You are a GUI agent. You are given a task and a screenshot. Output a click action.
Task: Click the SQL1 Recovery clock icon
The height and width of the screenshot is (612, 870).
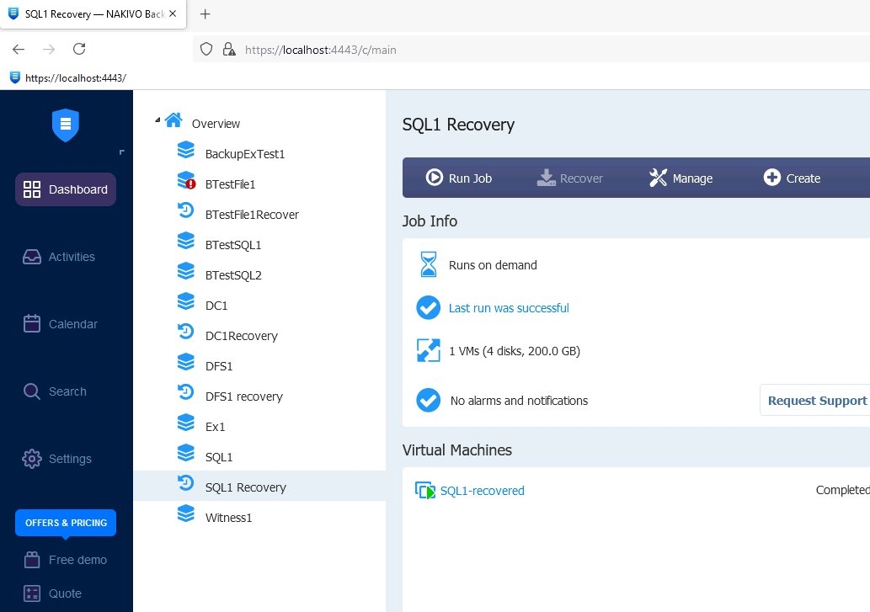185,483
